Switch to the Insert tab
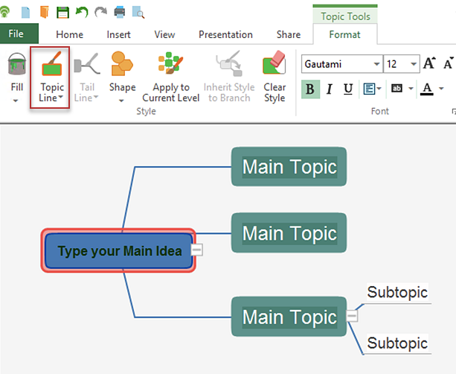The image size is (456, 374). pyautogui.click(x=119, y=34)
